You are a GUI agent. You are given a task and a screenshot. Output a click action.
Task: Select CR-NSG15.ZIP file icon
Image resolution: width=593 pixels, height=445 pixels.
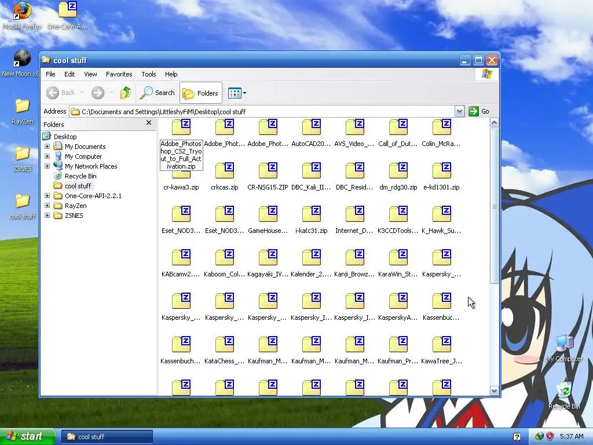[x=268, y=171]
